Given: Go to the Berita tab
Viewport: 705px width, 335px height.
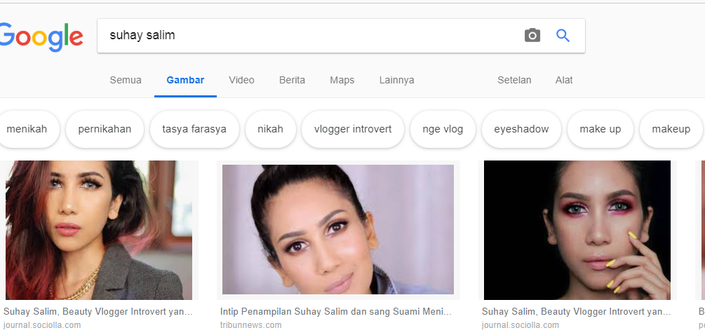Looking at the screenshot, I should coord(292,80).
